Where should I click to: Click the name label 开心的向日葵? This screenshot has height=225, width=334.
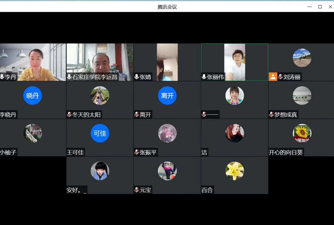coord(286,152)
